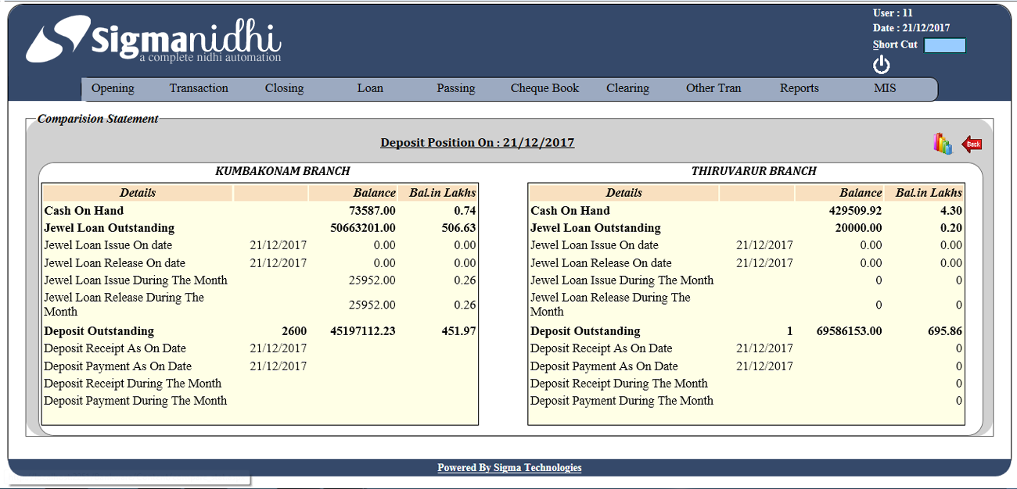Open the Other Tran menu
This screenshot has width=1017, height=489.
click(x=713, y=88)
